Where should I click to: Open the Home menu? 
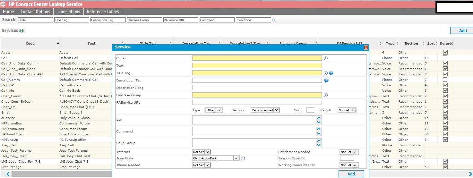coord(8,12)
